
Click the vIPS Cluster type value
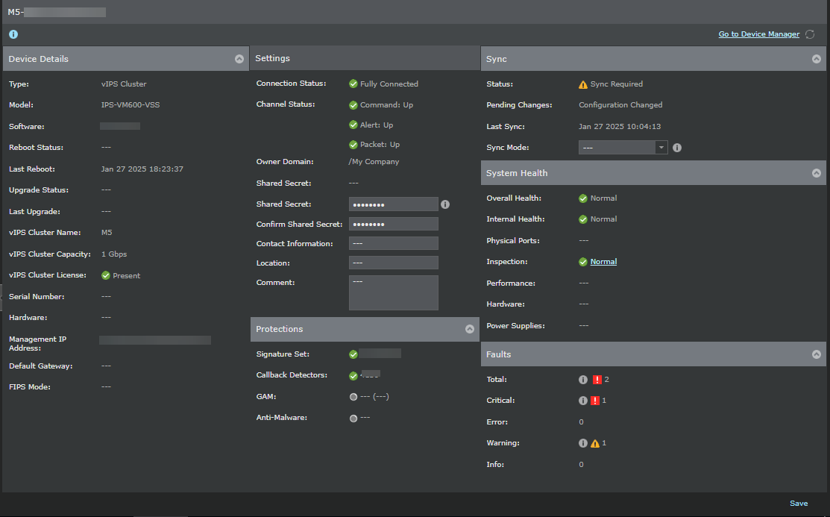coord(124,84)
